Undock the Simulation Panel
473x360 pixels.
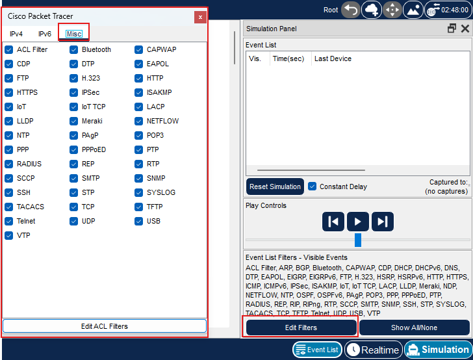tap(452, 29)
